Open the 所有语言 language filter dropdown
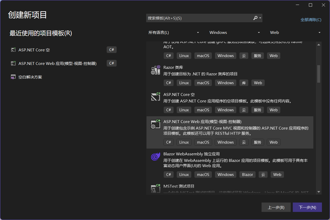This screenshot has height=220, width=330. click(174, 33)
